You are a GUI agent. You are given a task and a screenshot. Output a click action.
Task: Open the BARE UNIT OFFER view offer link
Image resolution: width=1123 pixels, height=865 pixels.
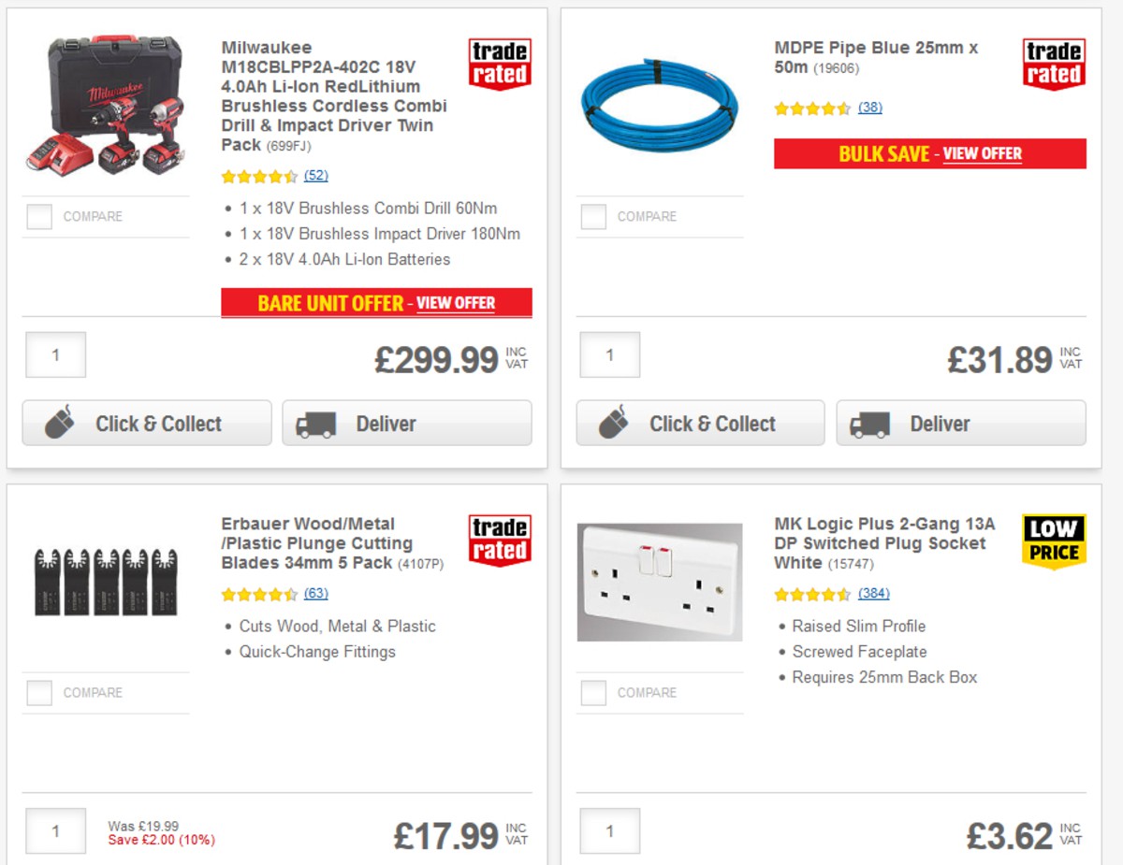[456, 303]
